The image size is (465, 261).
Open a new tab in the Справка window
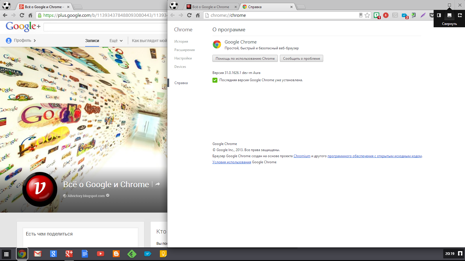pyautogui.click(x=301, y=7)
